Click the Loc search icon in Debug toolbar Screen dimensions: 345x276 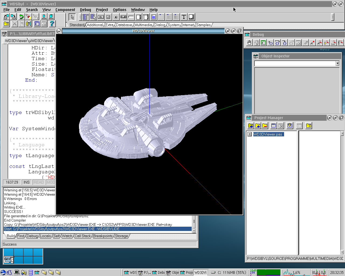(x=333, y=43)
